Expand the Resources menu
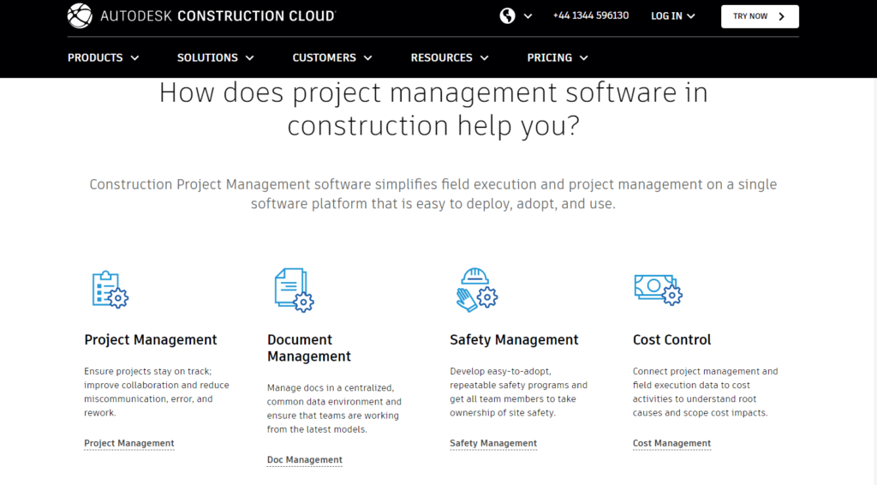 [x=450, y=57]
